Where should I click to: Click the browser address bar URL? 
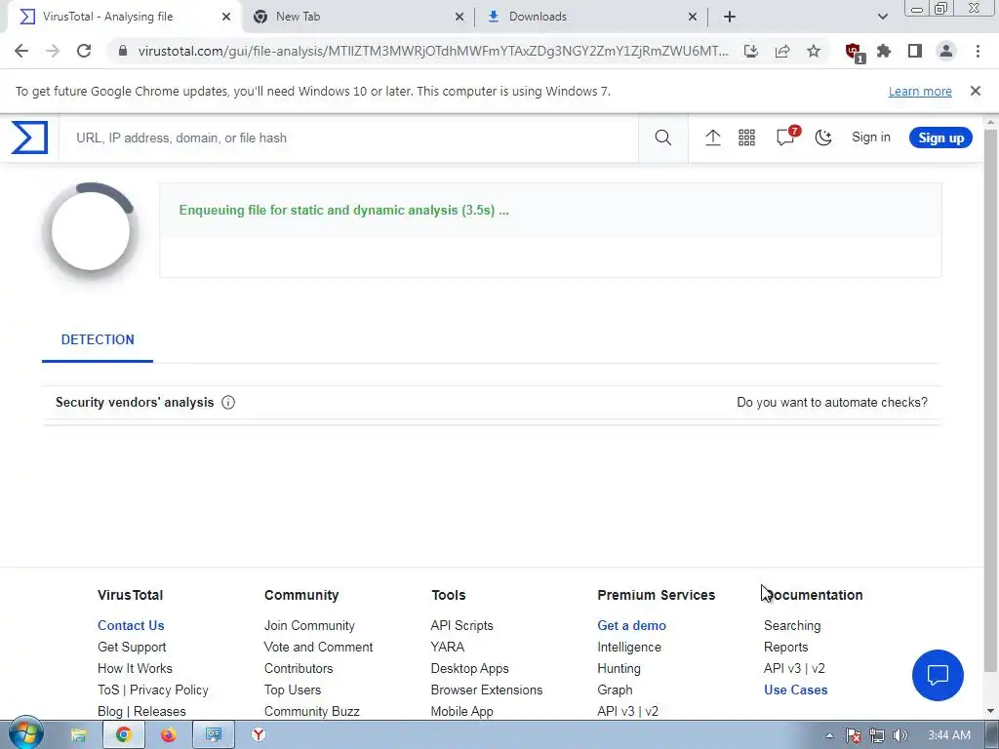433,51
